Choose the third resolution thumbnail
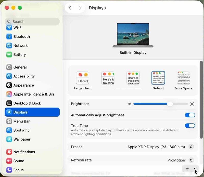This screenshot has width=204, height=177. coord(133,78)
